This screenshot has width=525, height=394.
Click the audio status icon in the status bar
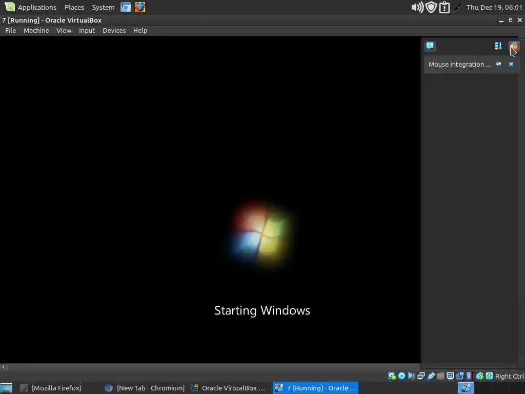tap(411, 376)
